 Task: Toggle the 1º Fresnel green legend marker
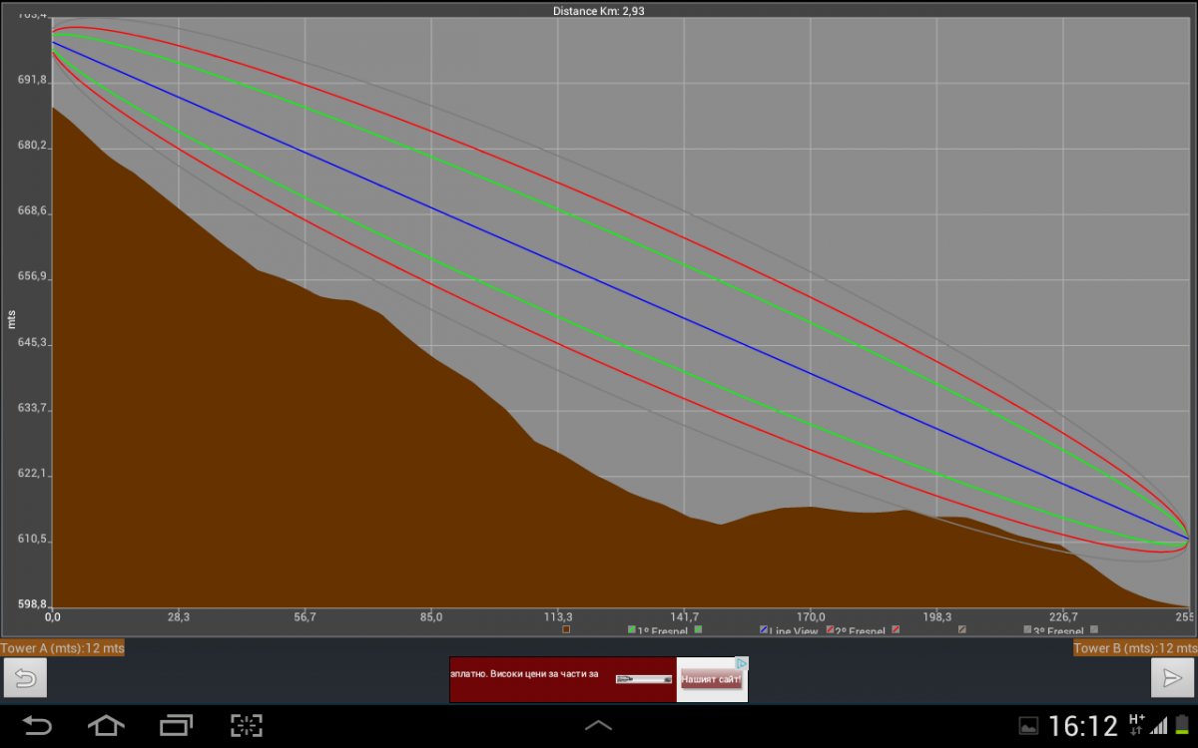(x=632, y=630)
